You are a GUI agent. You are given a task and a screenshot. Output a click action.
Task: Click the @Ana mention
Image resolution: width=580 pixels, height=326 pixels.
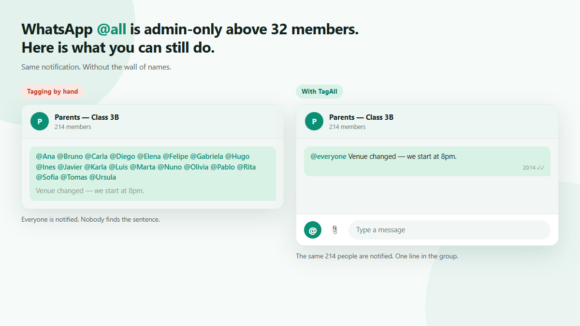pos(45,156)
